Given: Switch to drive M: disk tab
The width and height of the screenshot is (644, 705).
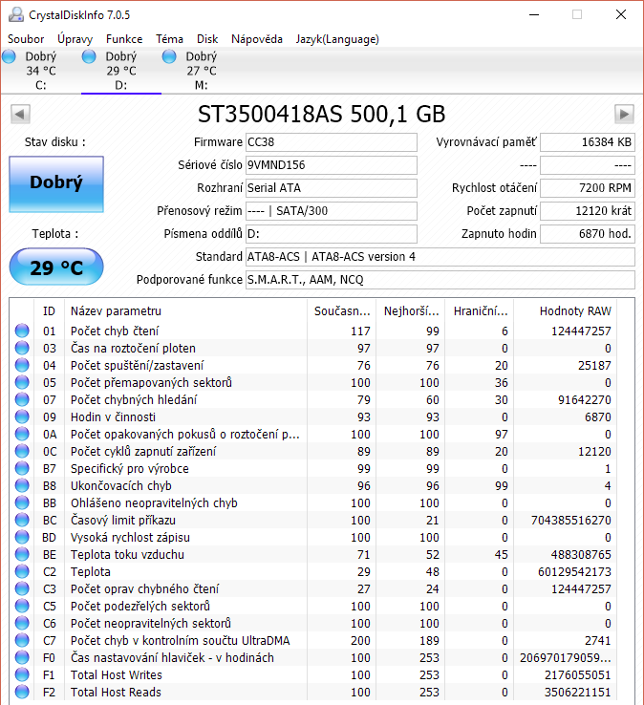Looking at the screenshot, I should coord(201,71).
